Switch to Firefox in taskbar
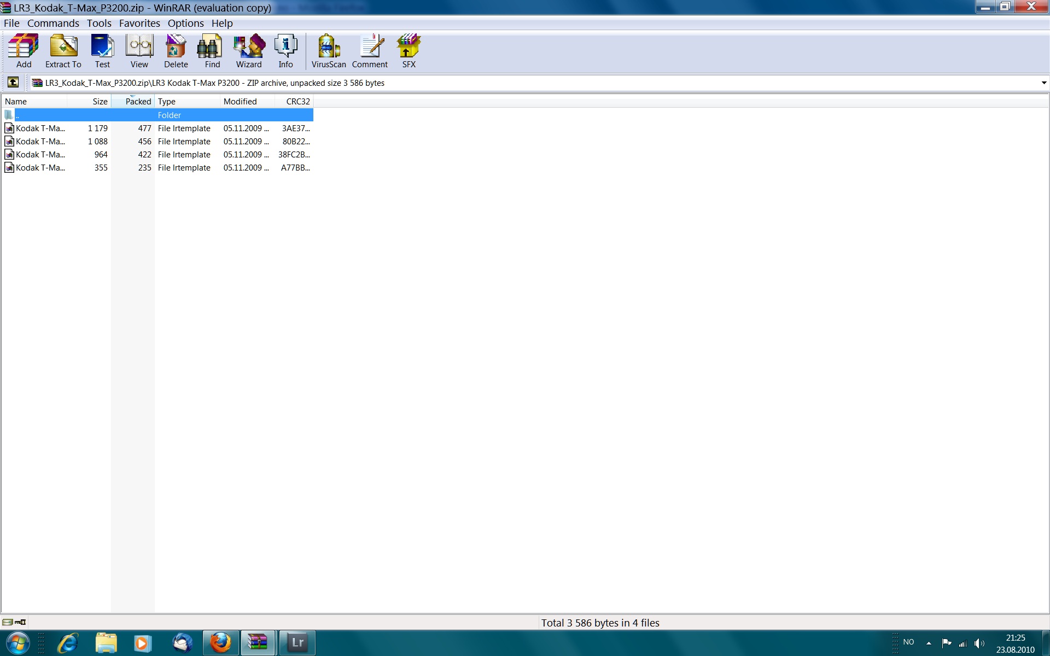Screen dimensions: 1050x656 pyautogui.click(x=221, y=643)
